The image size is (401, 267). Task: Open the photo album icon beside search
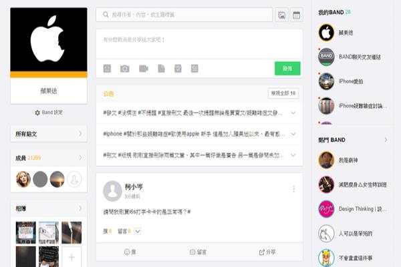click(281, 15)
